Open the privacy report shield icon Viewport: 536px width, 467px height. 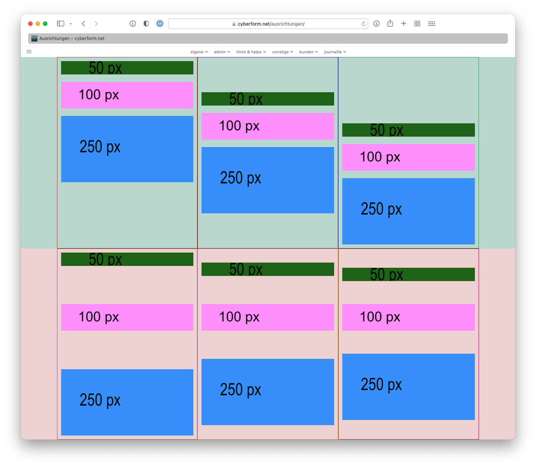146,24
